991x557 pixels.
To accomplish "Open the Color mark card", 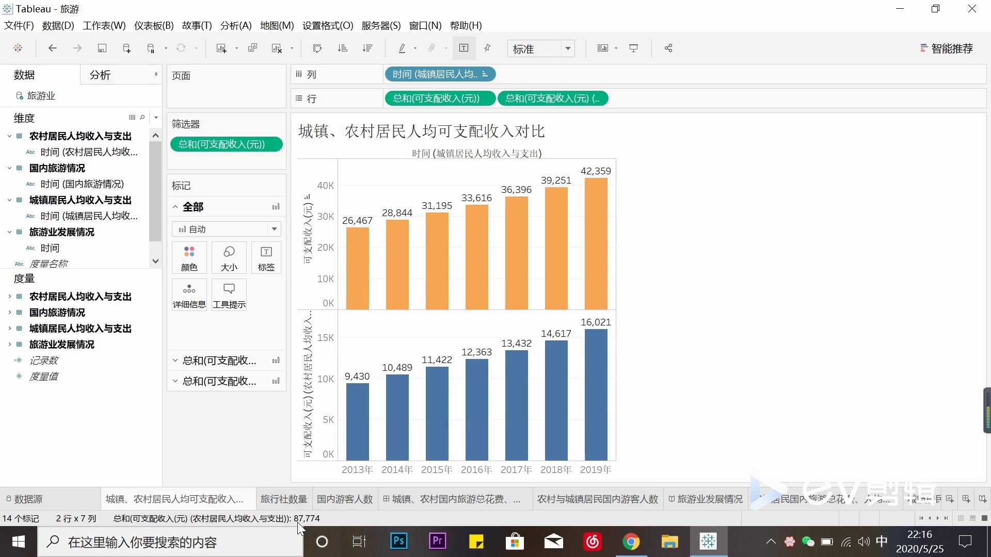I will 189,258.
